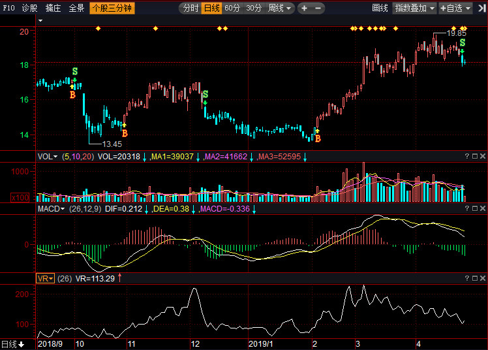
Task: Maximize the MACD indicator panel
Action: tap(475, 208)
